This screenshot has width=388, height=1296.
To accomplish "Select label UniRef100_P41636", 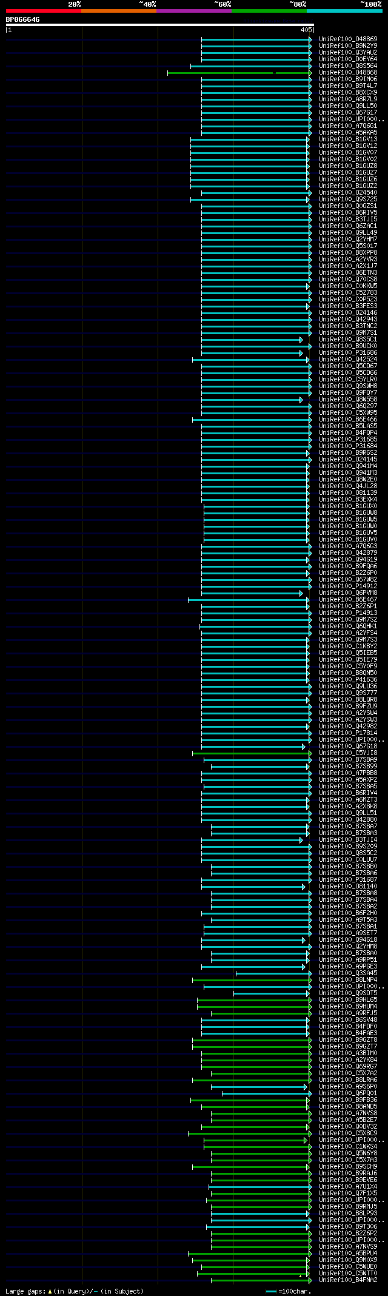I will click(348, 680).
